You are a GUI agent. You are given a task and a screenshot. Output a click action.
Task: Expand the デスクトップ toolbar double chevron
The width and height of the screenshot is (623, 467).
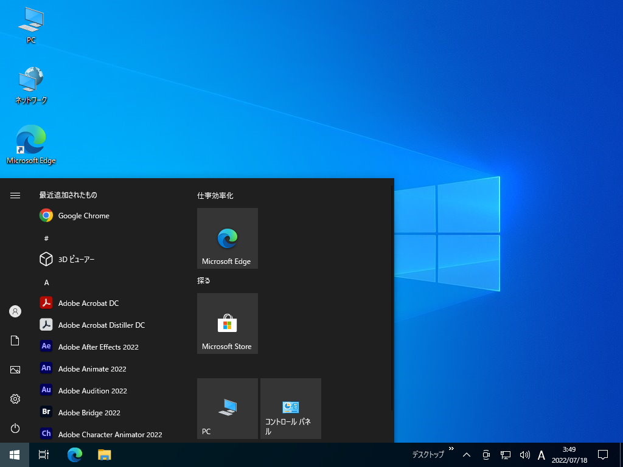[x=451, y=449]
